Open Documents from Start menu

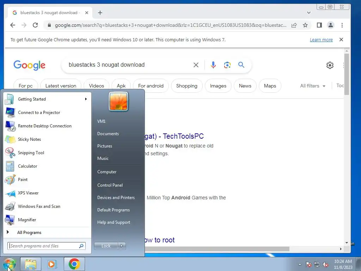click(118, 134)
